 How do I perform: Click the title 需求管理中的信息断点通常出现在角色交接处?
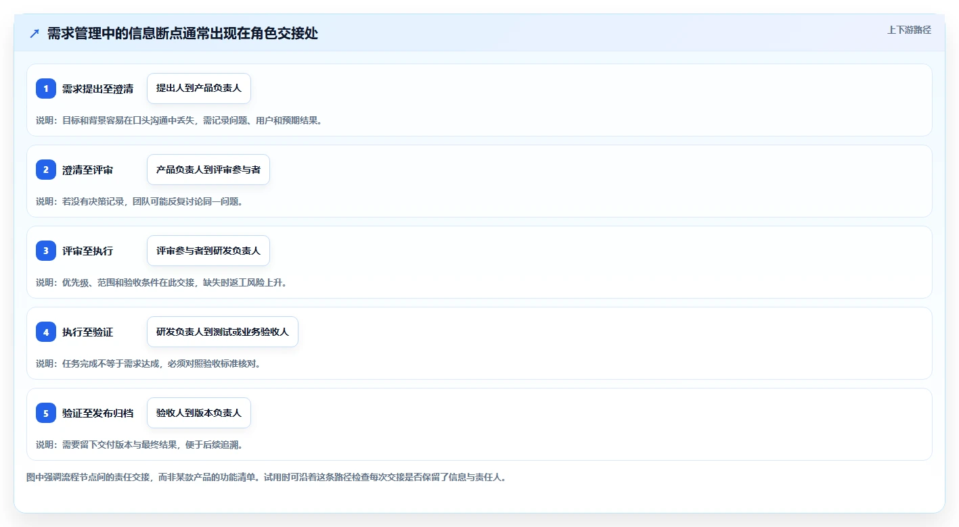[x=183, y=34]
